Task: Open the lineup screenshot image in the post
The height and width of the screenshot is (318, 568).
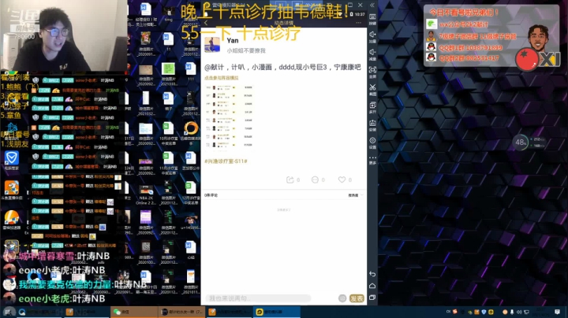Action: tap(229, 116)
